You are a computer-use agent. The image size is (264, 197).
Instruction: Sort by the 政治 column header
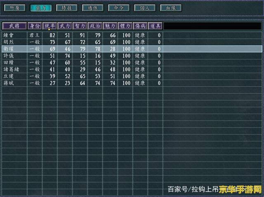tap(95, 26)
